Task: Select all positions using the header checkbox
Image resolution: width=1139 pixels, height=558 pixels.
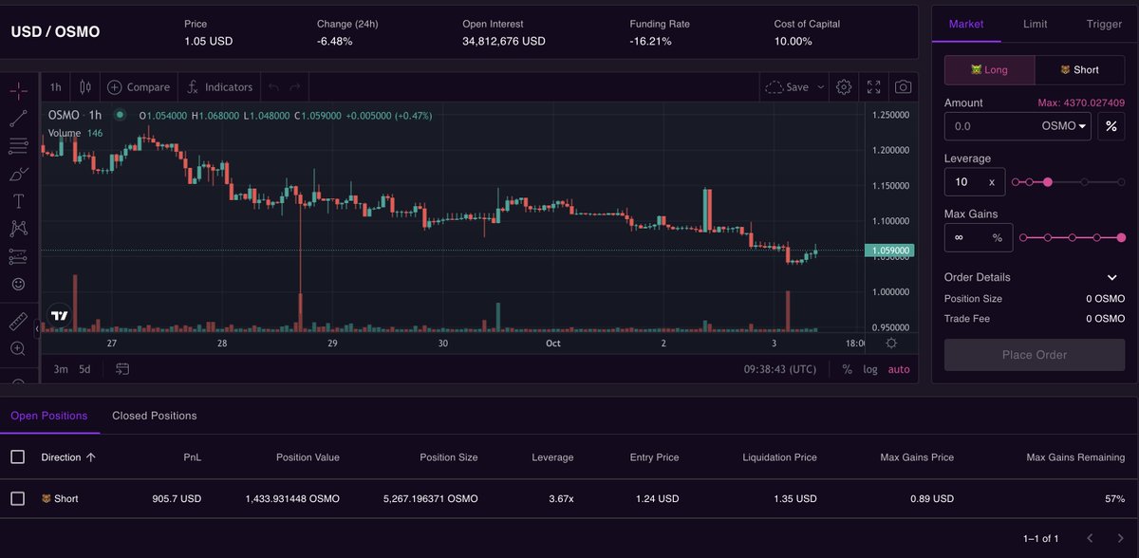Action: pyautogui.click(x=17, y=456)
